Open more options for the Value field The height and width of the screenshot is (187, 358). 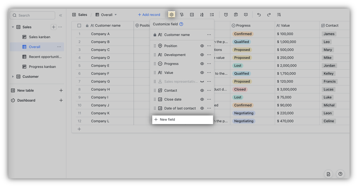click(x=209, y=73)
